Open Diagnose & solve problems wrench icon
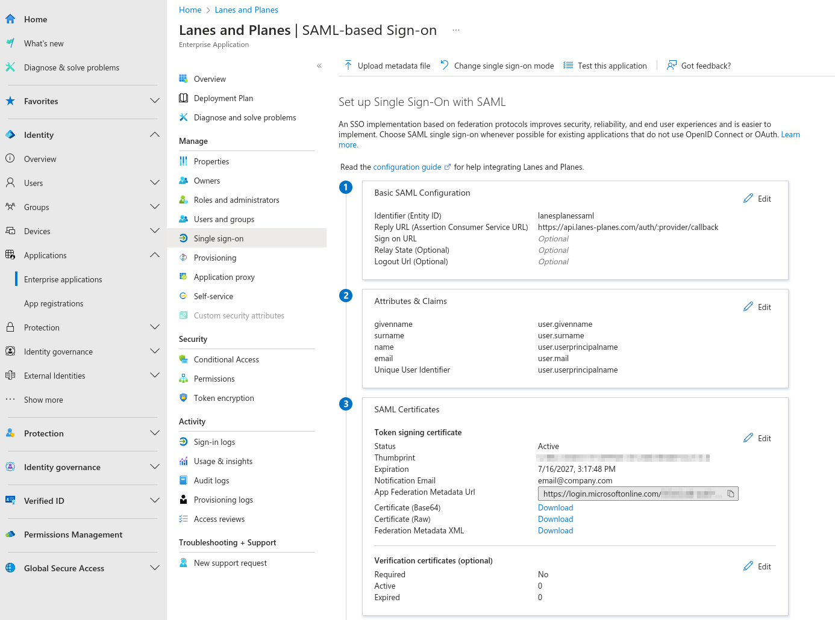The width and height of the screenshot is (835, 620). click(10, 67)
